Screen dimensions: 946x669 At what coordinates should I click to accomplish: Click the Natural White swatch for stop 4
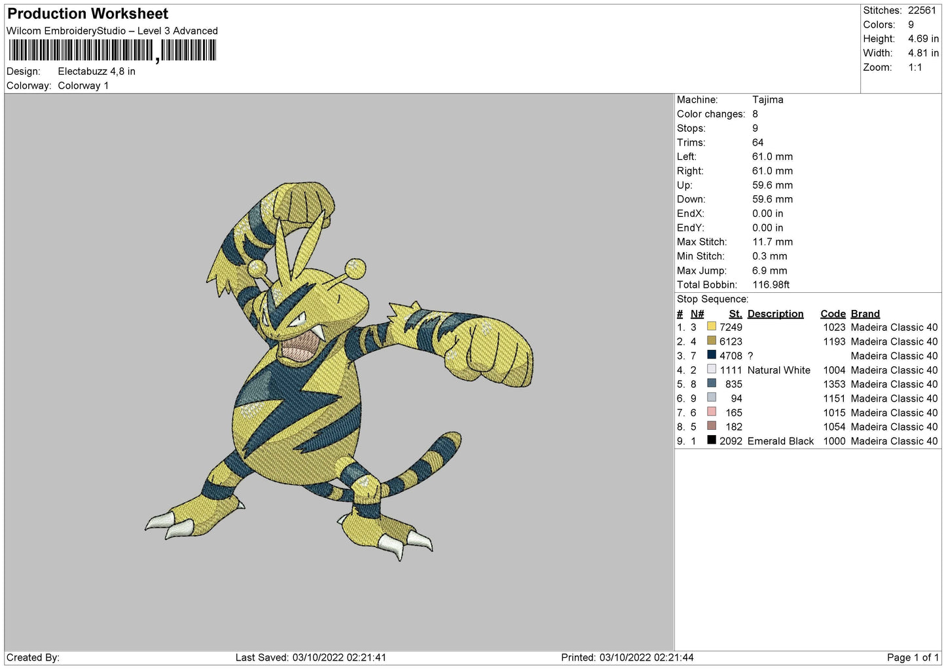[712, 370]
